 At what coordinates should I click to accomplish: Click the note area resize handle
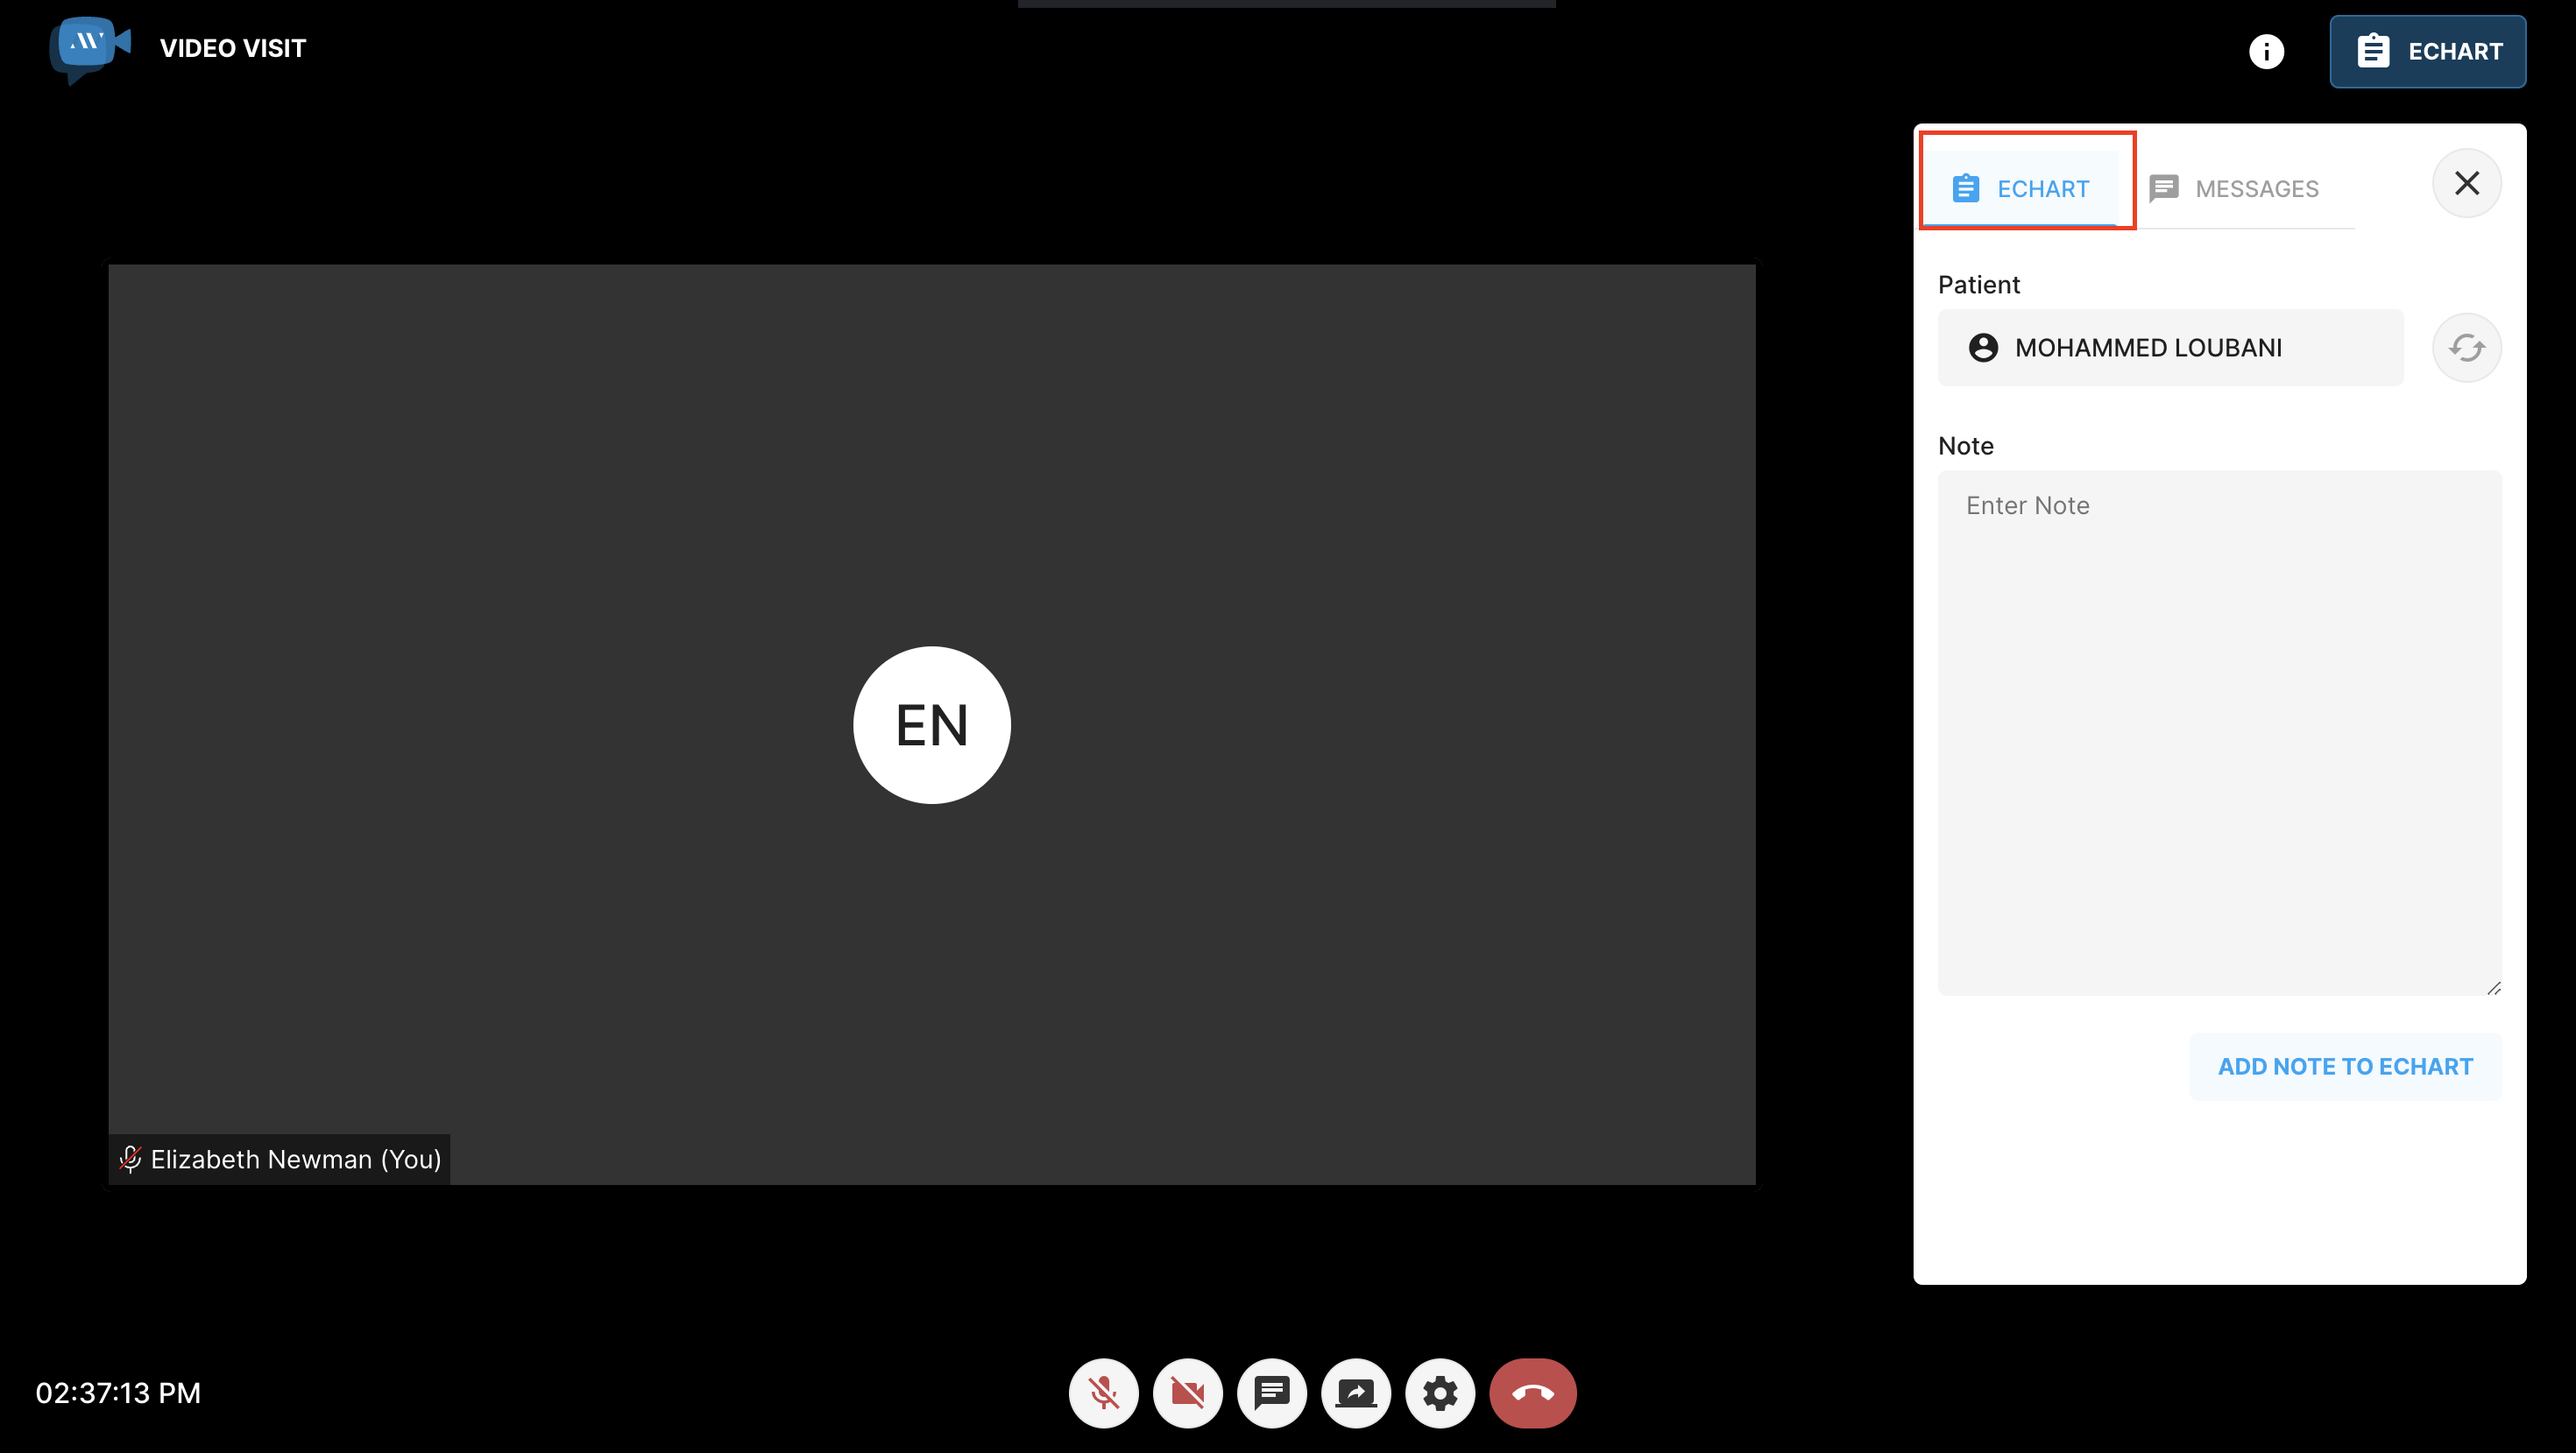[2493, 987]
